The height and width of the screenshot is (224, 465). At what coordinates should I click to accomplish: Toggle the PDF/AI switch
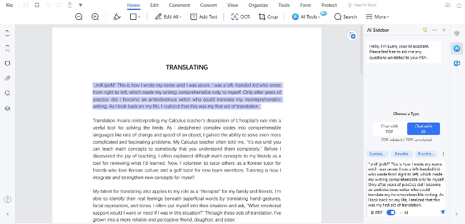[x=391, y=212]
